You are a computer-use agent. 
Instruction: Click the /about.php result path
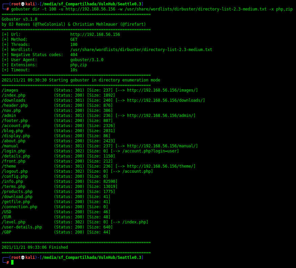coord(14,141)
